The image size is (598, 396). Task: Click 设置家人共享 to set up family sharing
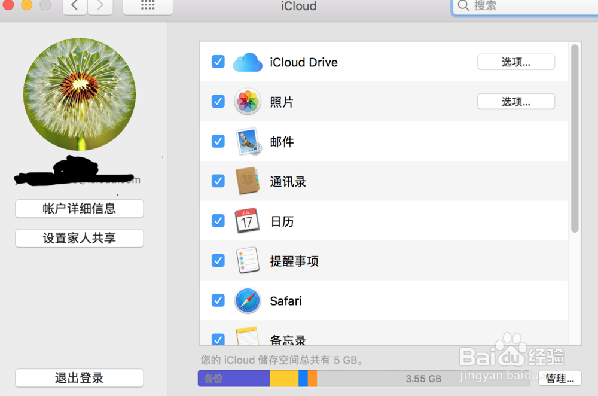pos(79,238)
